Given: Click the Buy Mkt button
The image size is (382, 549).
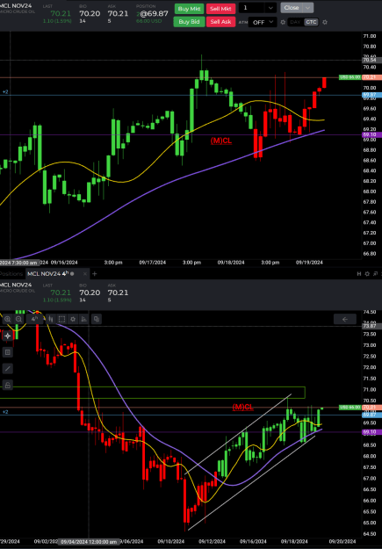Looking at the screenshot, I should pyautogui.click(x=189, y=9).
